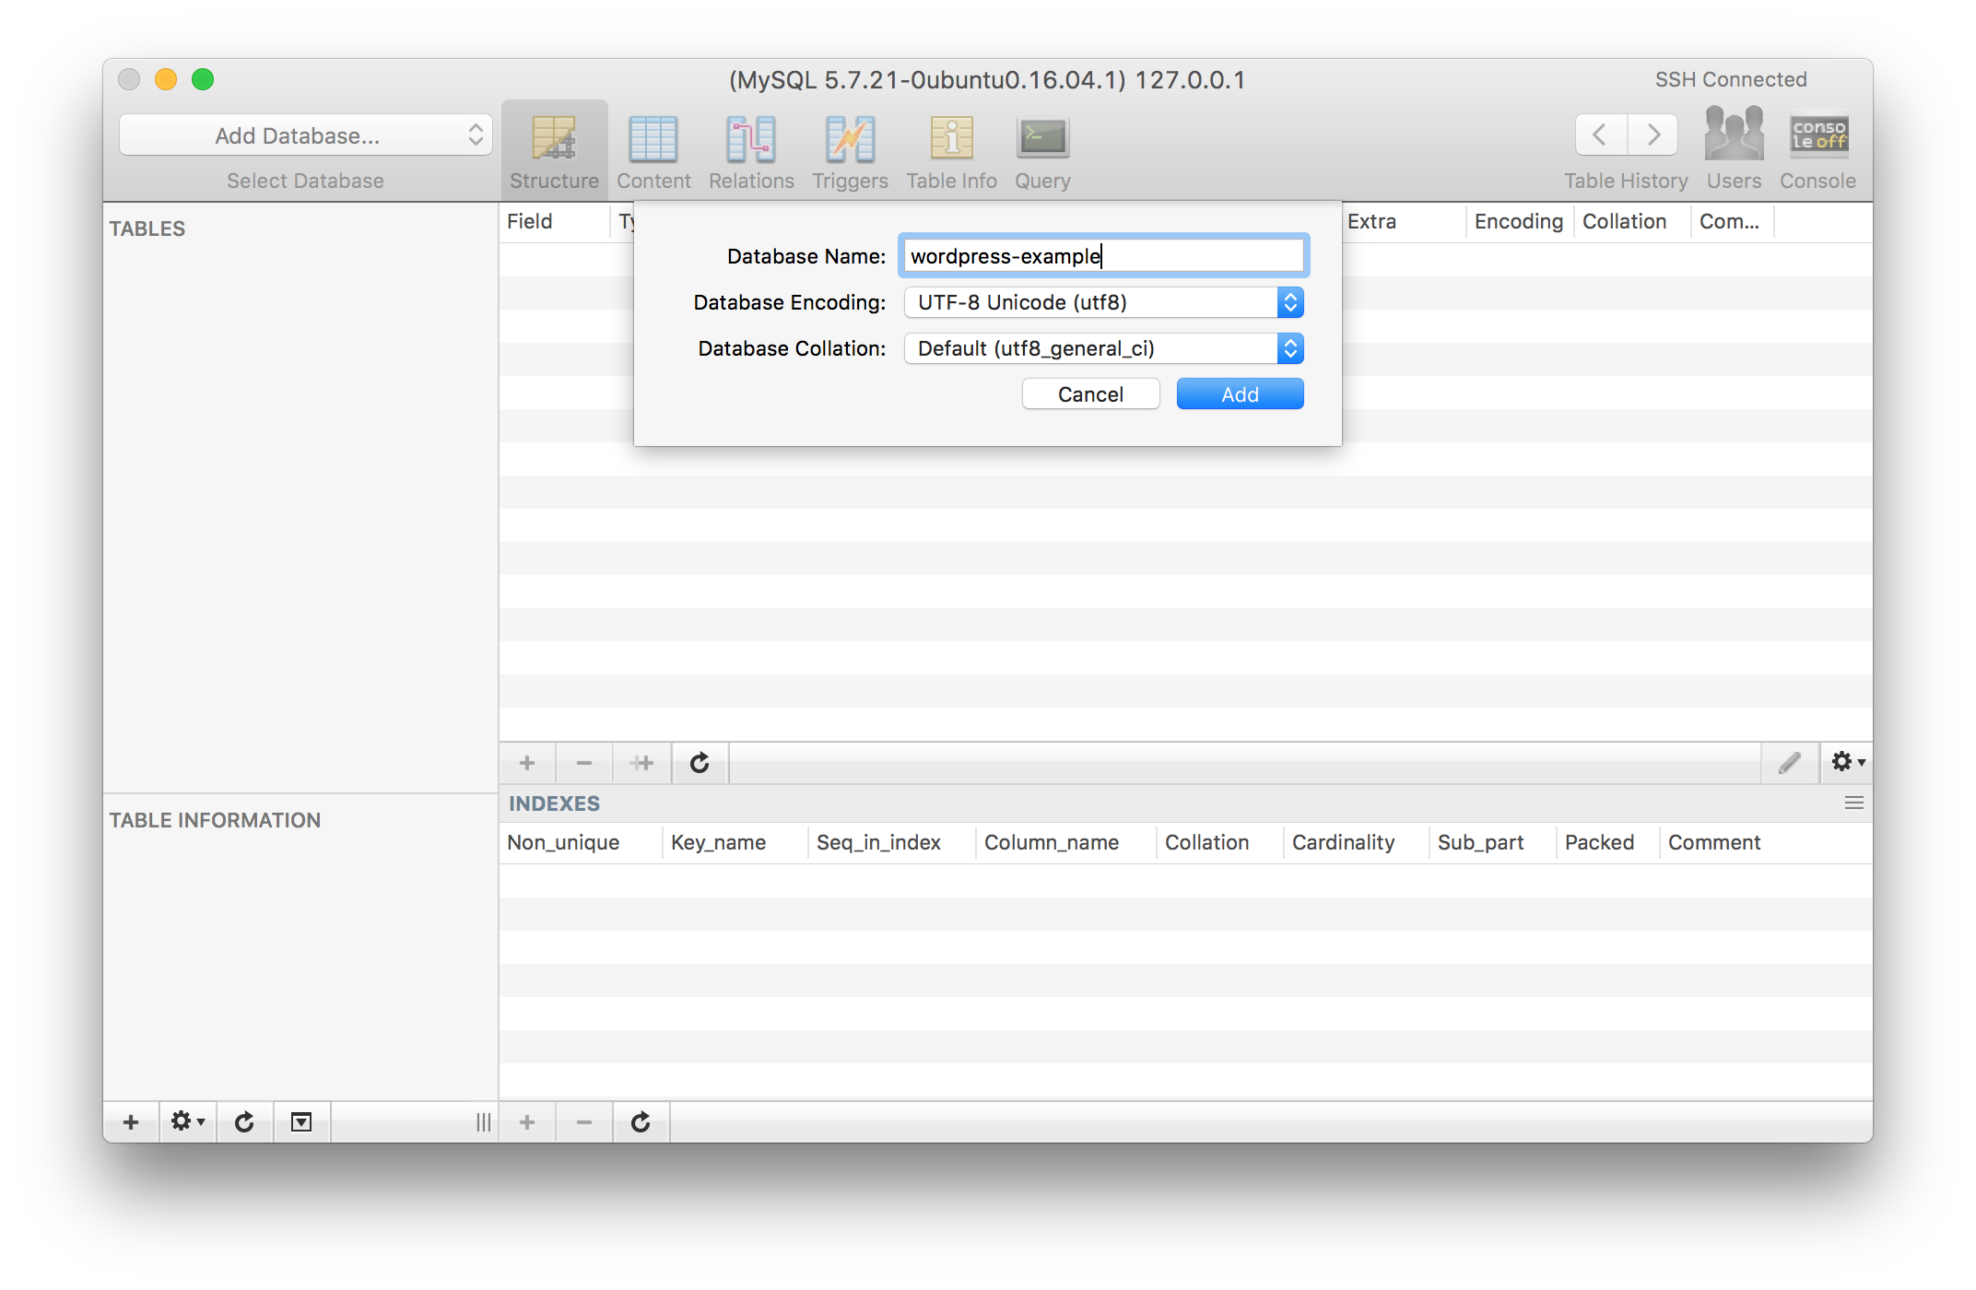
Task: Show the Table Info pane icon
Action: point(951,138)
